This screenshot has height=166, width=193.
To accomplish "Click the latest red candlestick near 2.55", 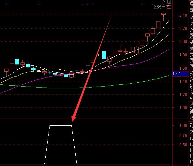I will click(x=169, y=7).
